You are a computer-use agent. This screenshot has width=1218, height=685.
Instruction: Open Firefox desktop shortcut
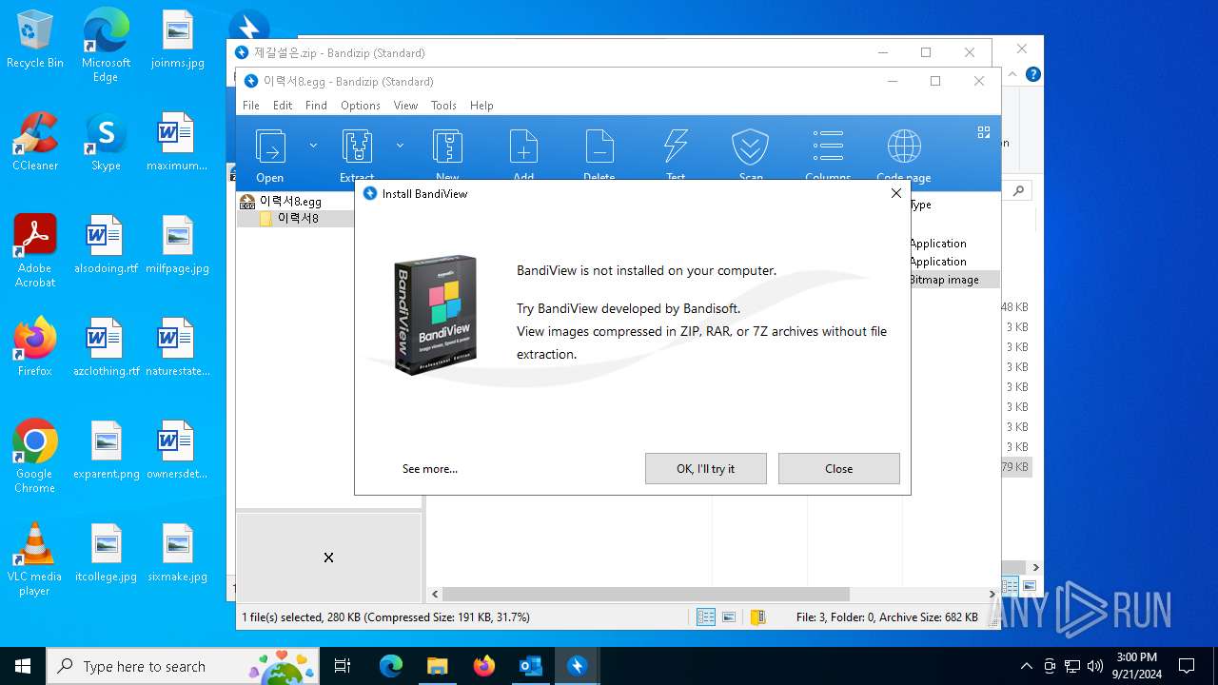point(35,348)
